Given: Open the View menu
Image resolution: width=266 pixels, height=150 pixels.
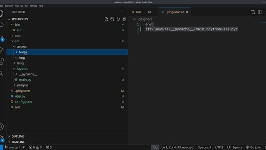Looking at the screenshot, I should click(17, 6).
